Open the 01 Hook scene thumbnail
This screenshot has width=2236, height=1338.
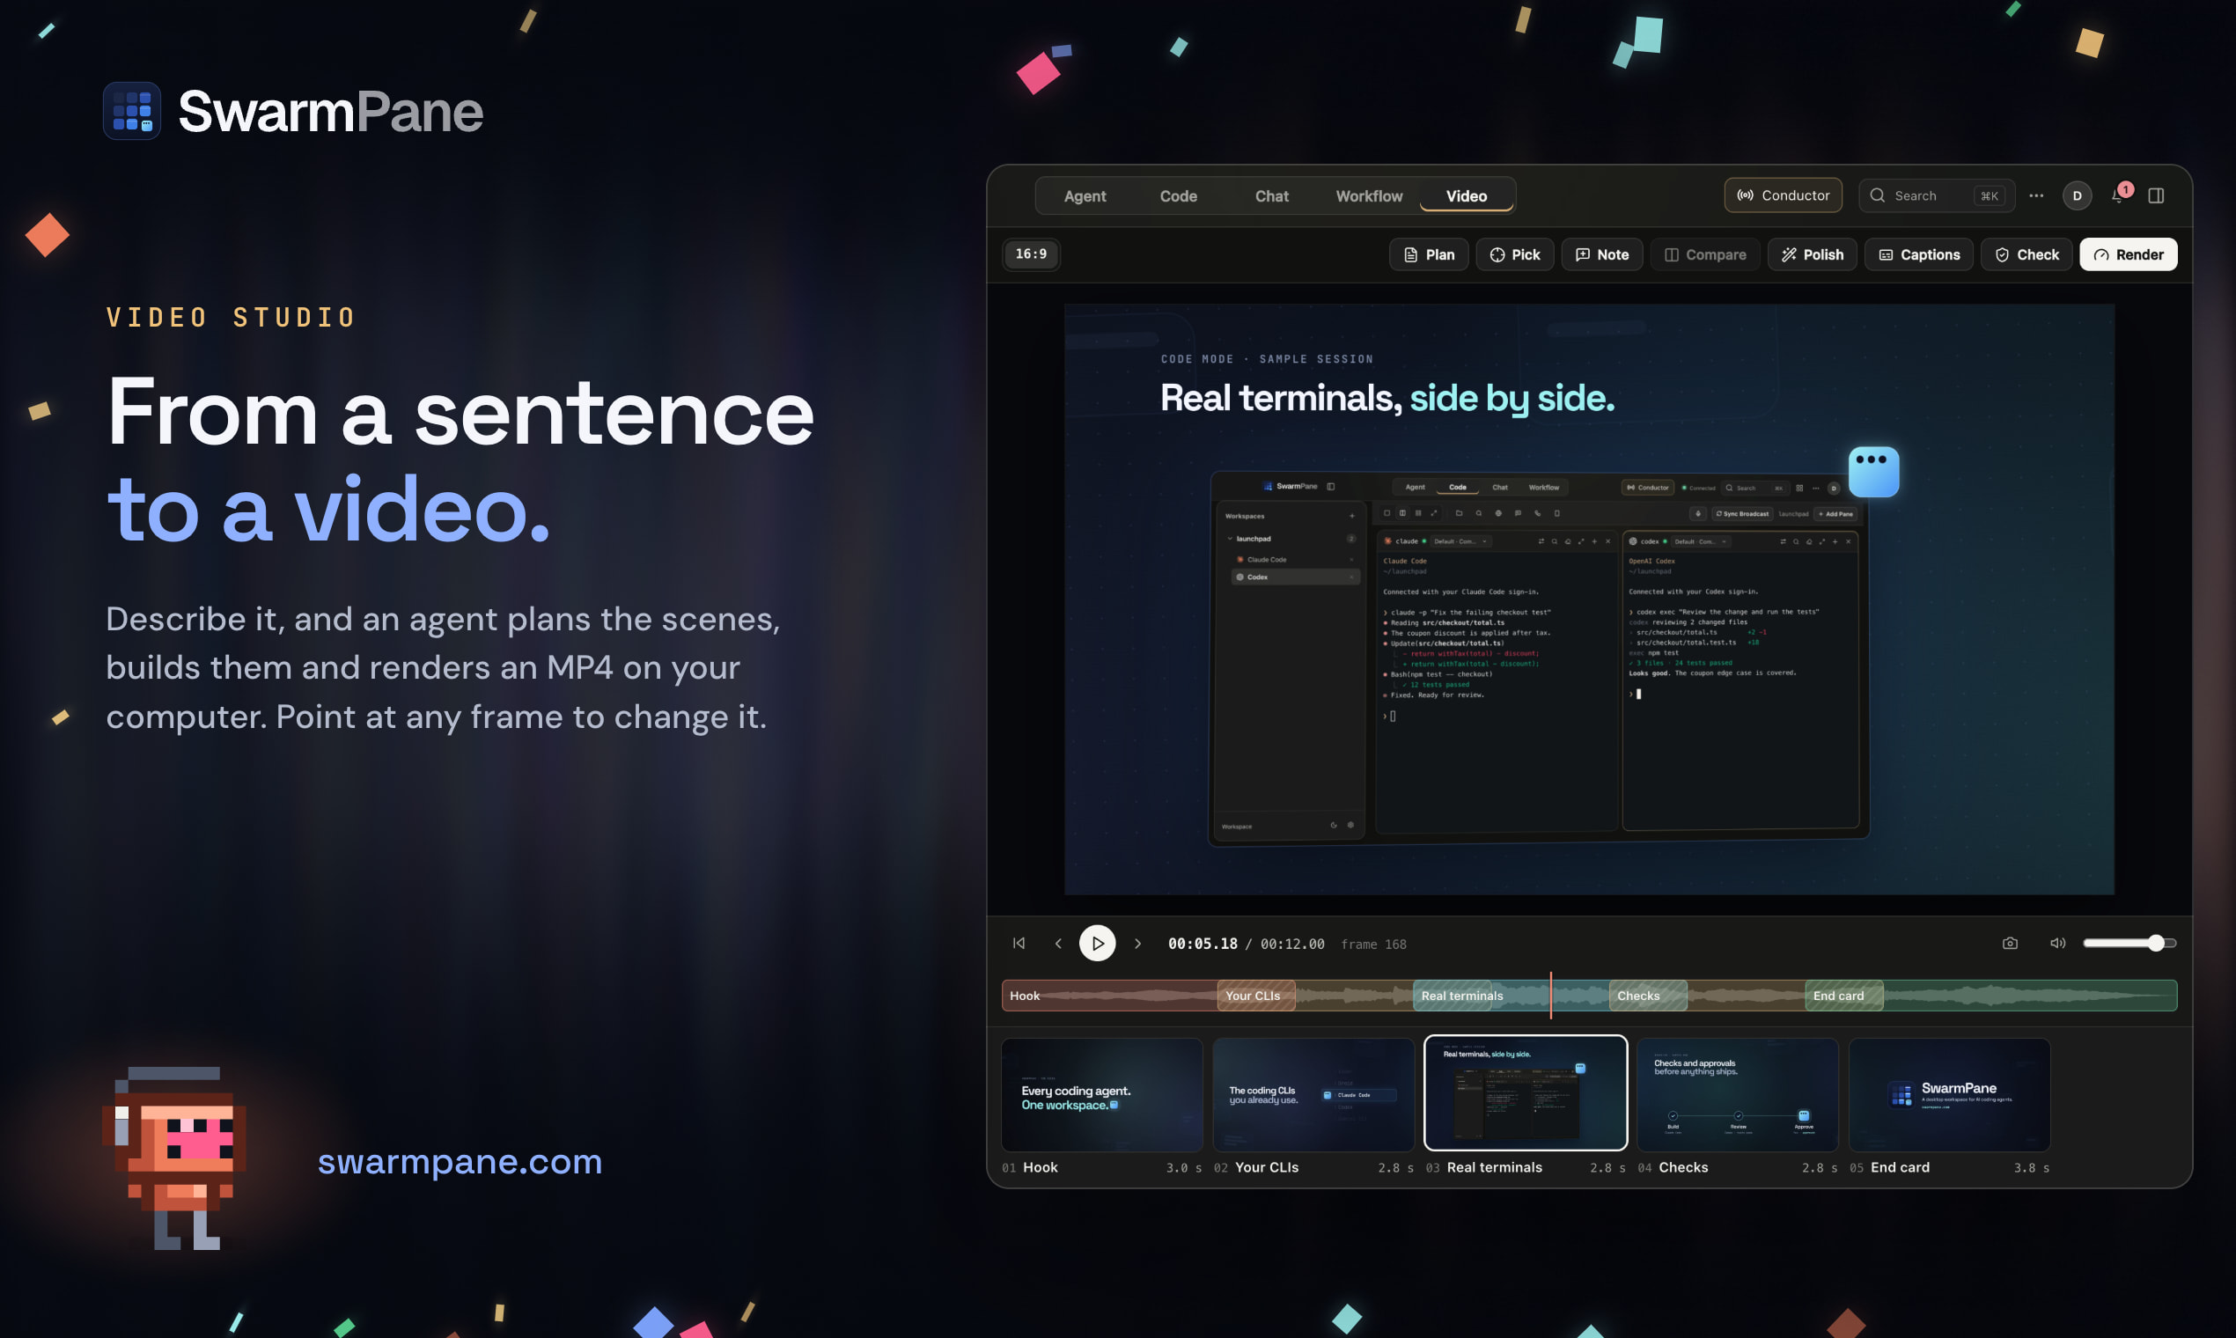pyautogui.click(x=1102, y=1093)
